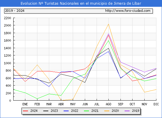Click the black 2023 legend swatch
The image size is (162, 118).
tap(46, 111)
